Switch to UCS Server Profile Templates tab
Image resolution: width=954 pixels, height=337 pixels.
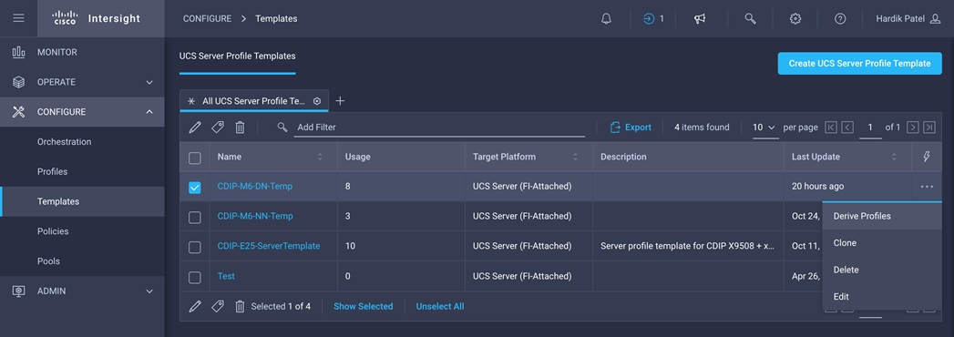coord(237,56)
